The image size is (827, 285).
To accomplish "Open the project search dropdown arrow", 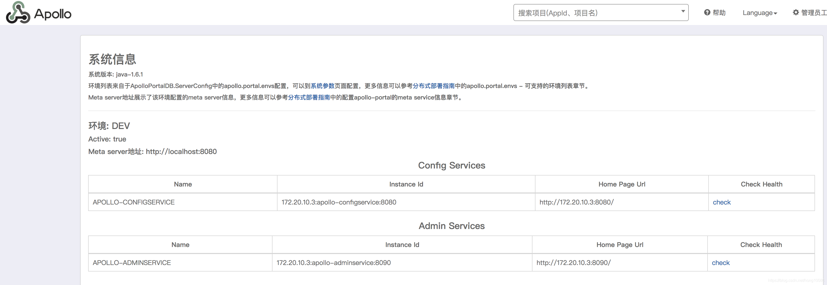I will pos(683,11).
